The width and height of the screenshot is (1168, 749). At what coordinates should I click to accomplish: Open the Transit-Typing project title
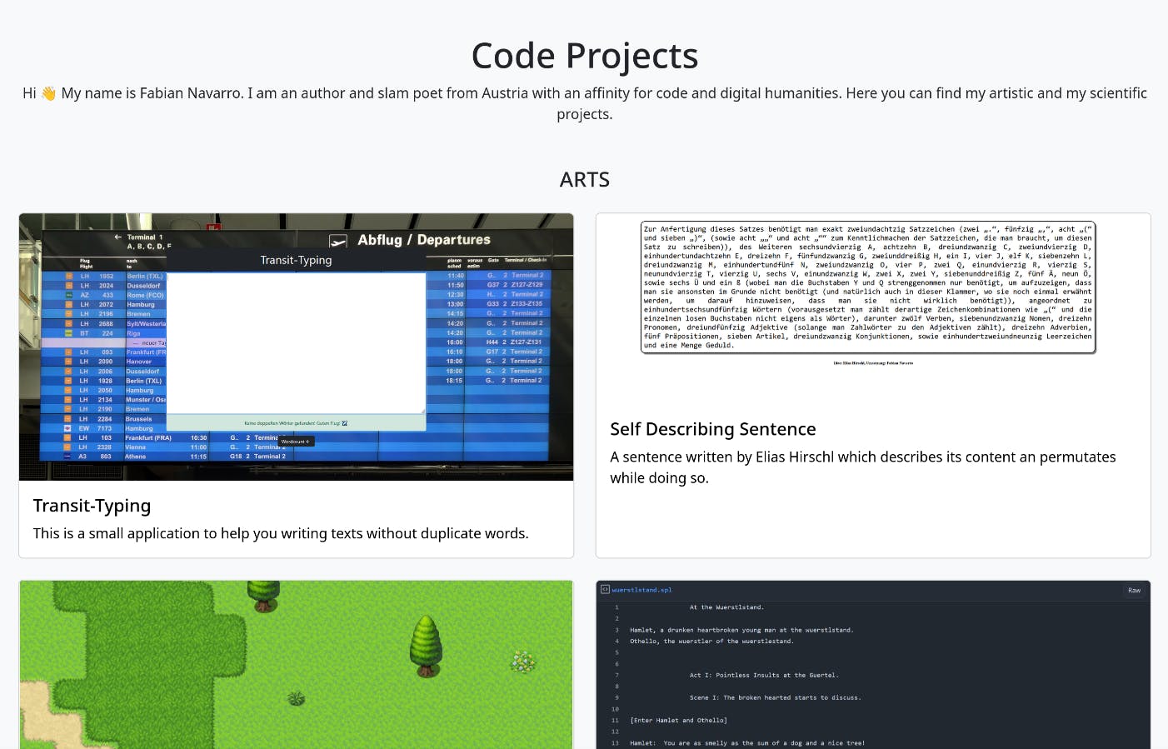click(92, 506)
